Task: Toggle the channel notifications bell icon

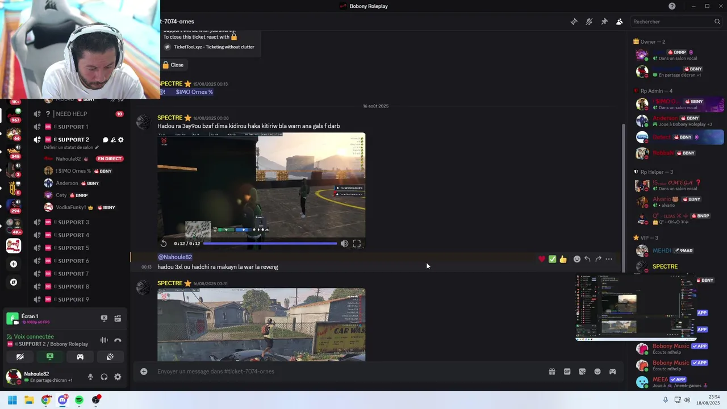Action: click(589, 22)
